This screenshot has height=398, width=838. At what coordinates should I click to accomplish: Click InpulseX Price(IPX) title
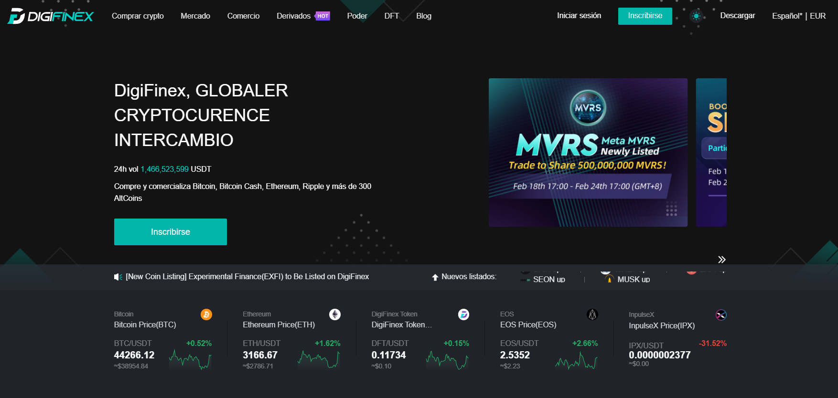coord(662,326)
